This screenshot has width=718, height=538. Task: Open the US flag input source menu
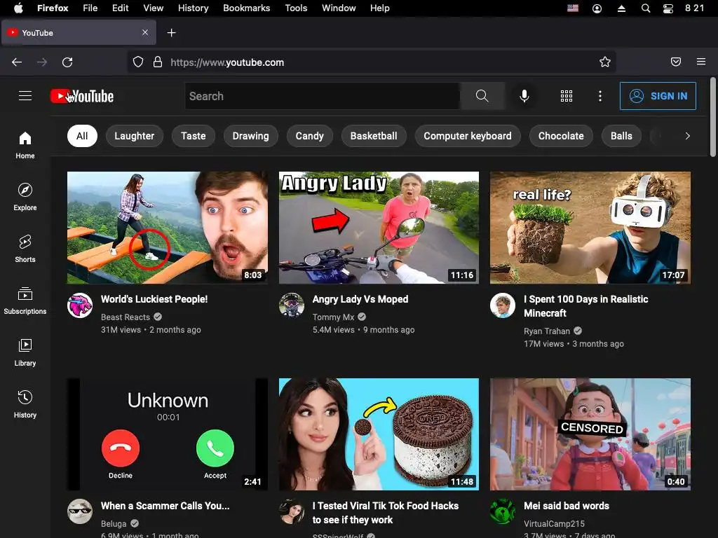[x=573, y=8]
